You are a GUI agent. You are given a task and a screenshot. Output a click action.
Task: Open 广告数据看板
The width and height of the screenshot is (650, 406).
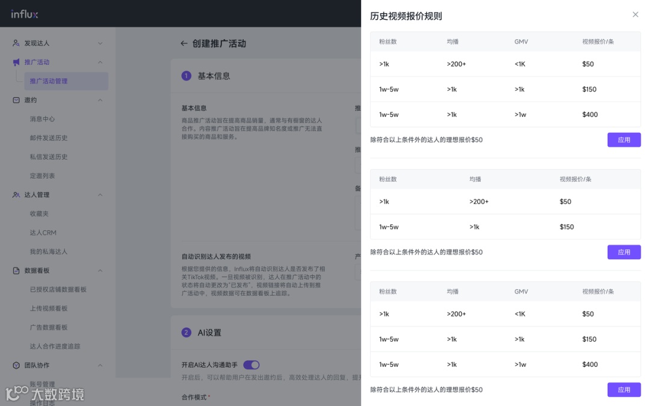pos(49,327)
